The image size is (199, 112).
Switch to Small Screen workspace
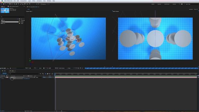tap(167, 4)
